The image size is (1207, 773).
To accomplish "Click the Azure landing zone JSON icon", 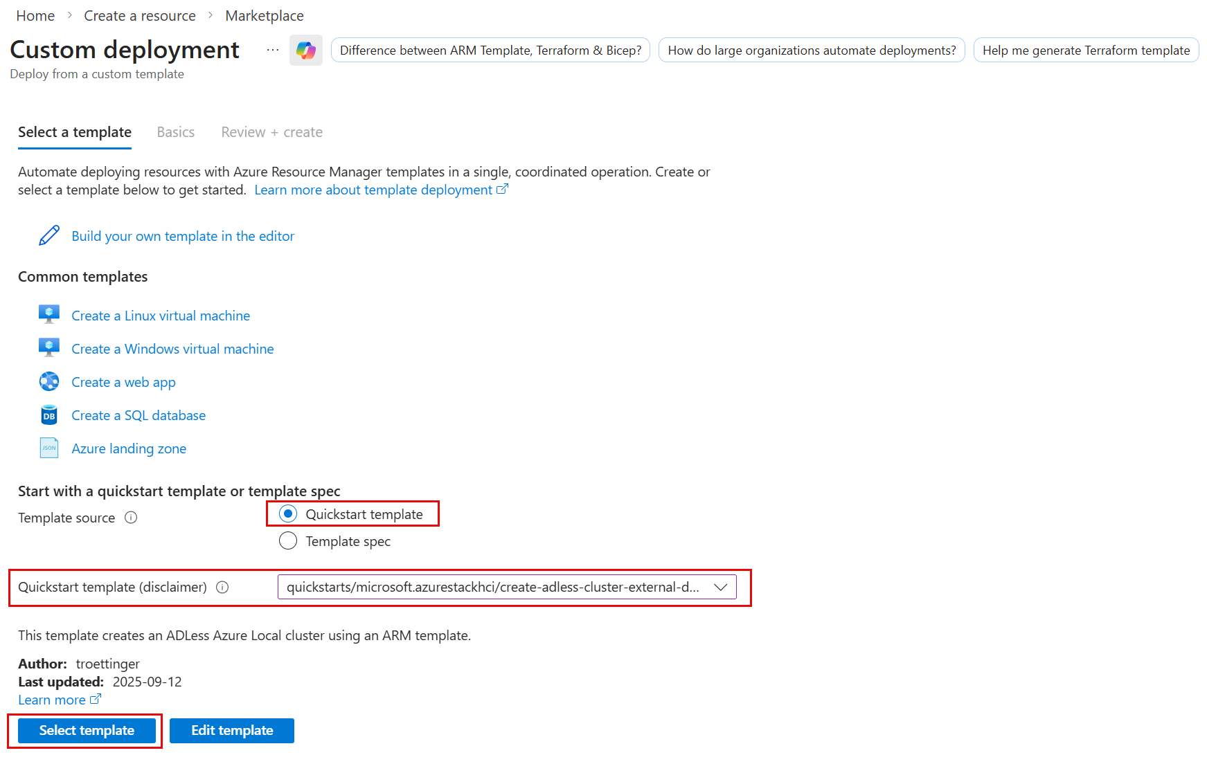I will [x=49, y=448].
